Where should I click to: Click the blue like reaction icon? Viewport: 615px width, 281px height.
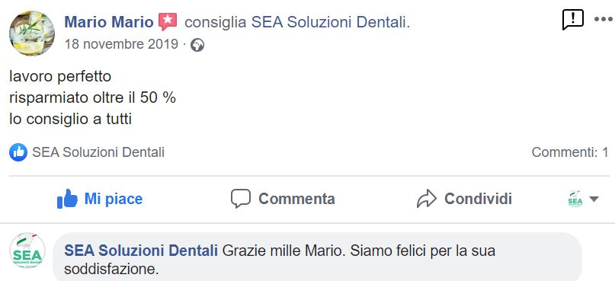tap(18, 152)
